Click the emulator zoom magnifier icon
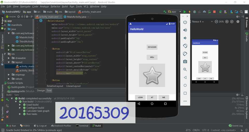This screenshot has width=249, height=132. click(x=185, y=69)
